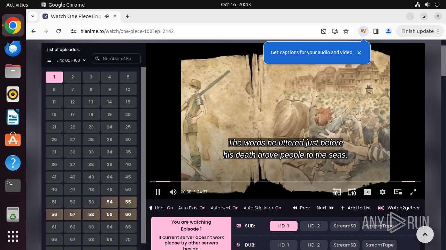
Task: Mute the video player volume
Action: pos(173,192)
